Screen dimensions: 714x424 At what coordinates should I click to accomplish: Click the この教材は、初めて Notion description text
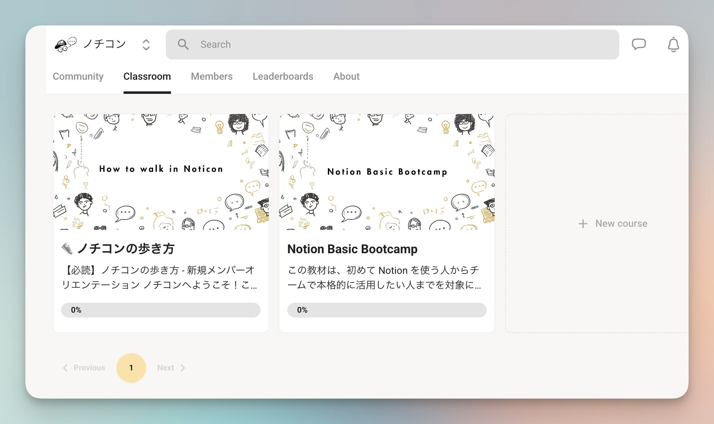tap(384, 277)
